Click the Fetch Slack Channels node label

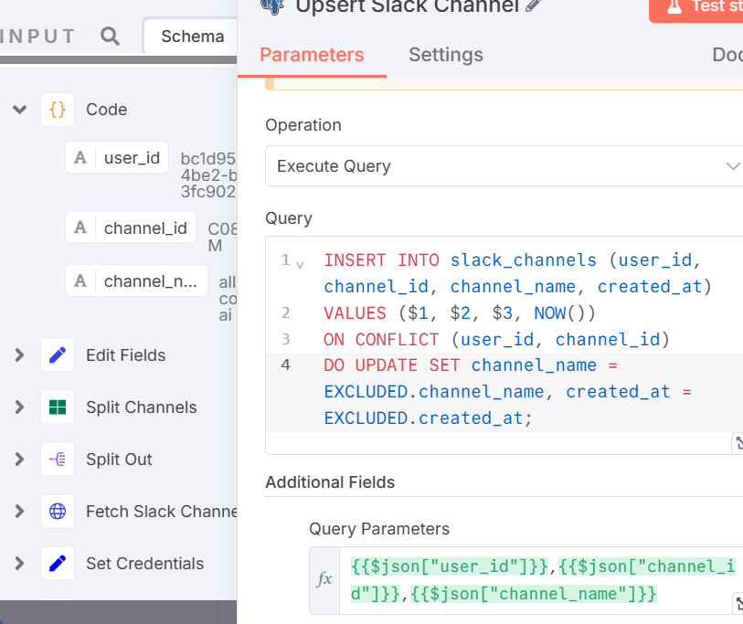point(161,512)
